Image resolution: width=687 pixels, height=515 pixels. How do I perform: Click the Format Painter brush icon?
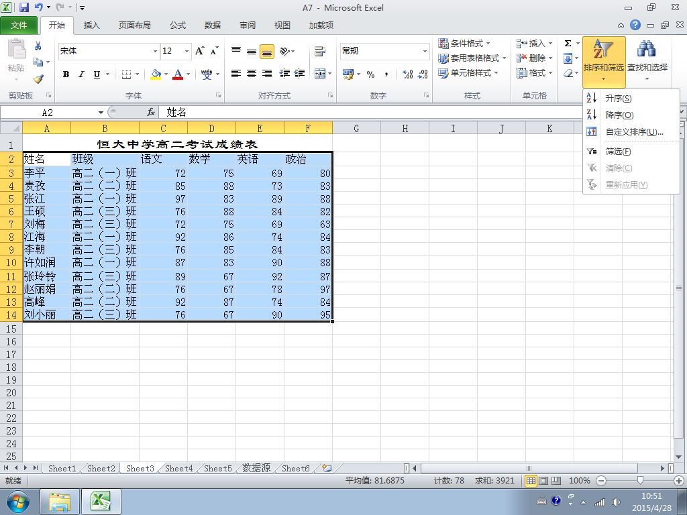38,79
